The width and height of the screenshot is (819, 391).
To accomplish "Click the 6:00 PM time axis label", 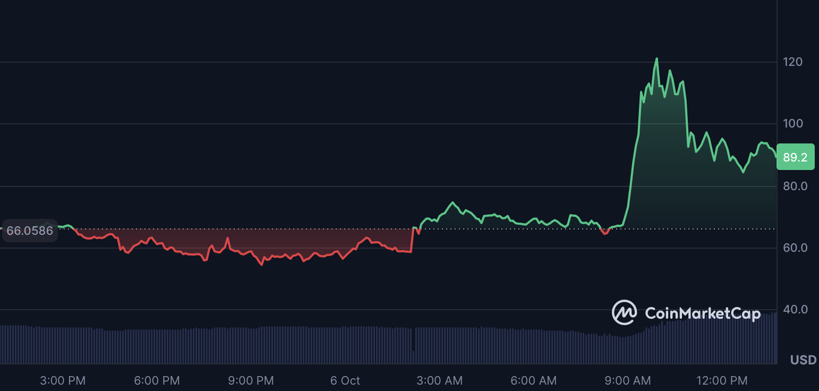I will [157, 380].
